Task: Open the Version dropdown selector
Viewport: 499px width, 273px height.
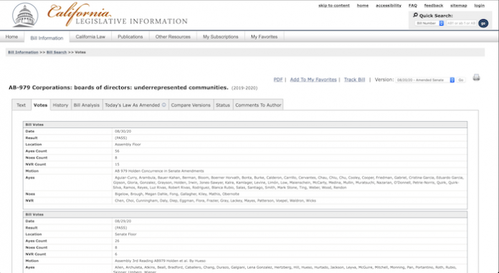Action: point(425,80)
